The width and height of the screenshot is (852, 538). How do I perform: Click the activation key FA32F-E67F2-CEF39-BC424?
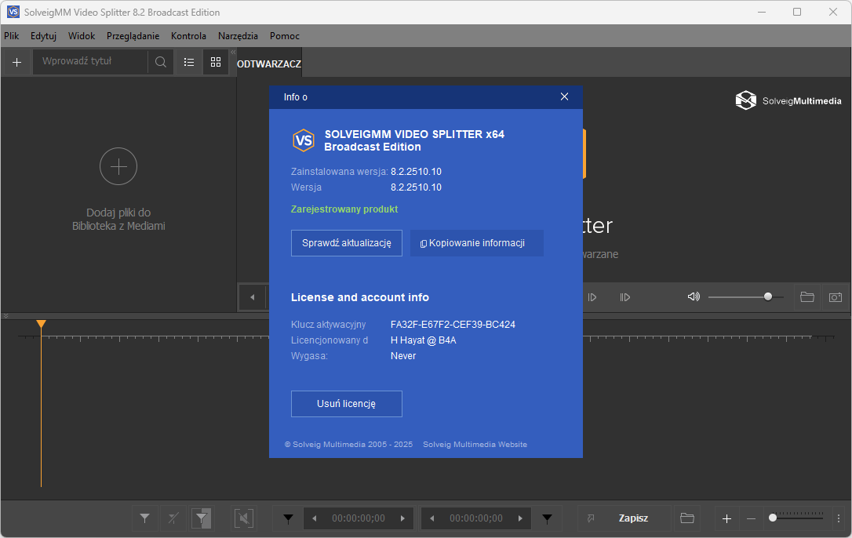tap(453, 325)
